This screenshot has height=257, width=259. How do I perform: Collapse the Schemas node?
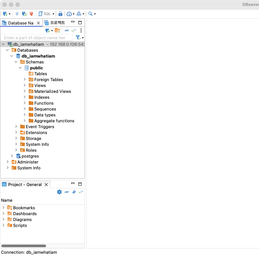16,62
